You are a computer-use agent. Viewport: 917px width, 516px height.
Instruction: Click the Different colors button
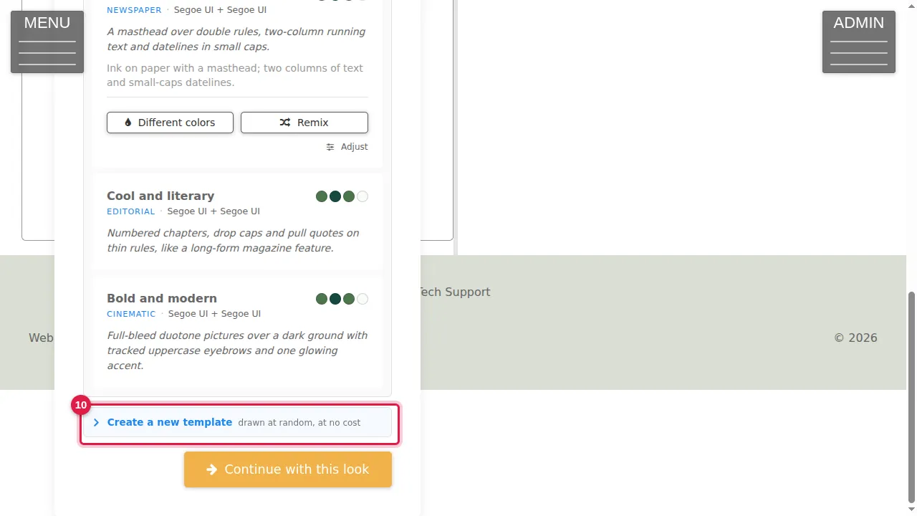click(x=170, y=123)
